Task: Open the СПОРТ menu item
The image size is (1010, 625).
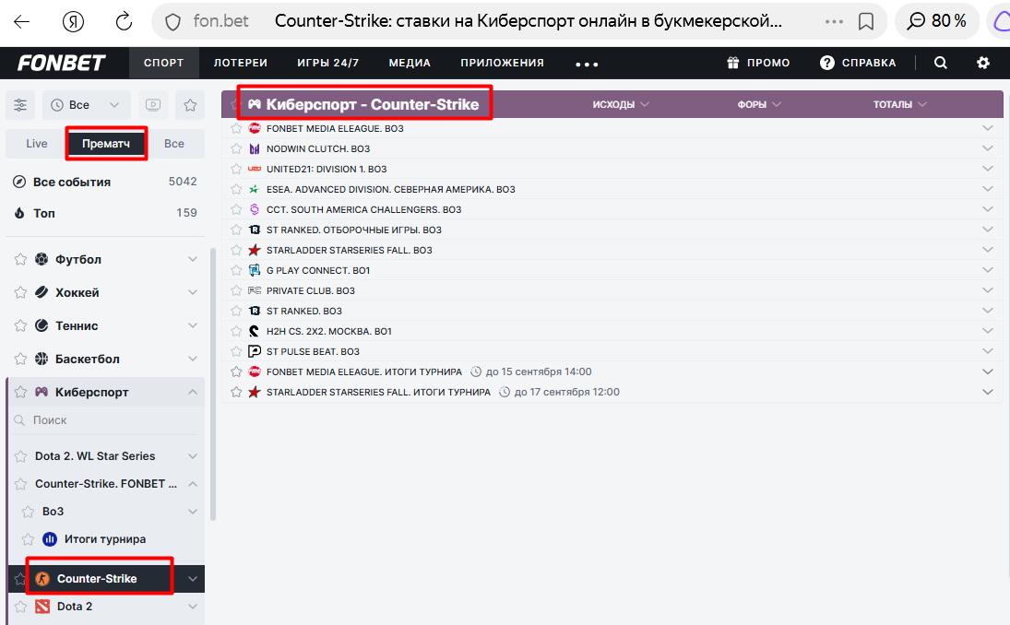Action: point(163,63)
